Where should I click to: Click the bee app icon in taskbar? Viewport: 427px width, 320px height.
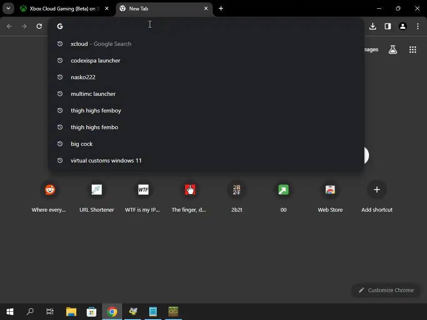point(133,312)
